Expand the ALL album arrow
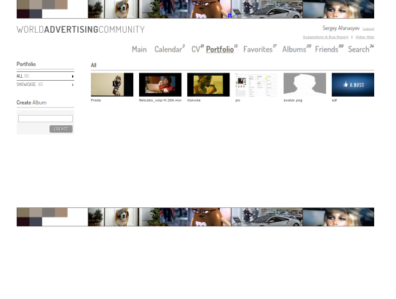The image size is (396, 299). pyautogui.click(x=73, y=76)
